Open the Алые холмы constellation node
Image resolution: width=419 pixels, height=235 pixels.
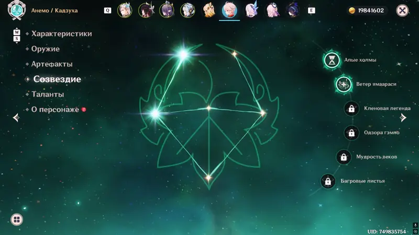tap(332, 60)
